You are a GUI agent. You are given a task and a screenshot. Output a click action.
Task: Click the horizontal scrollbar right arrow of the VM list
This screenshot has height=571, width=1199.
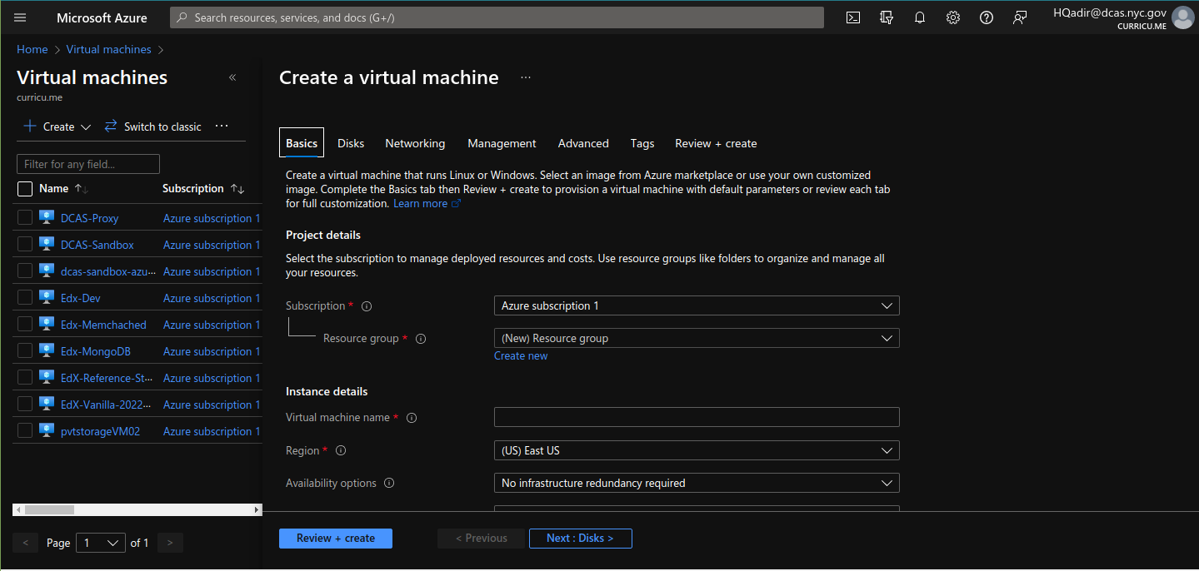[x=257, y=509]
